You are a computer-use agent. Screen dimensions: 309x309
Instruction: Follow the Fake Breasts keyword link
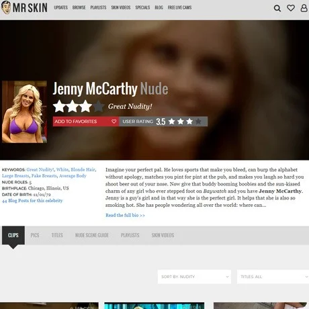tap(44, 176)
